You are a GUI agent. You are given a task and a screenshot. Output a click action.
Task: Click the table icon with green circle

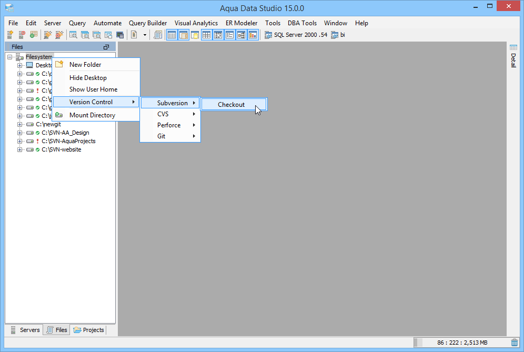point(34,35)
